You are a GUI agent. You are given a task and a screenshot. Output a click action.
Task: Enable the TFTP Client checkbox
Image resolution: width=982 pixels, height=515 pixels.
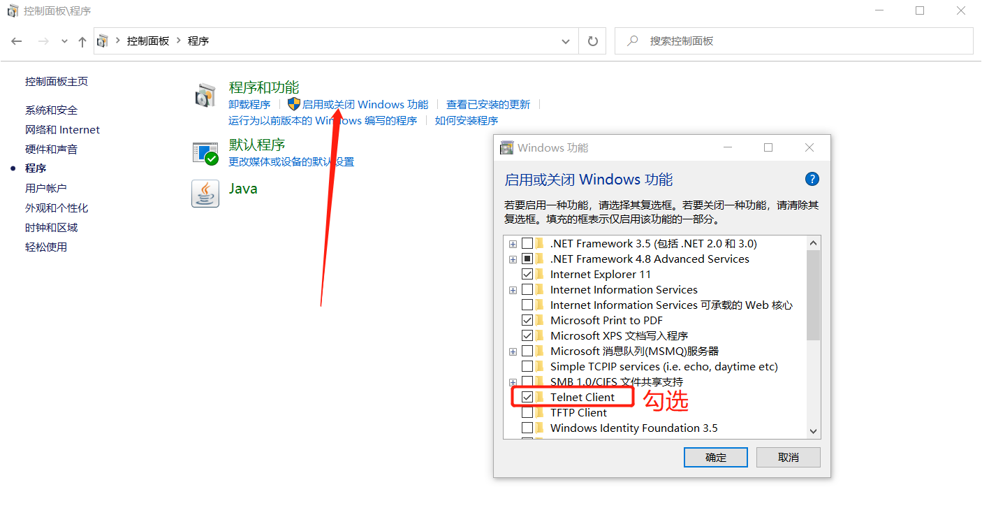point(527,412)
